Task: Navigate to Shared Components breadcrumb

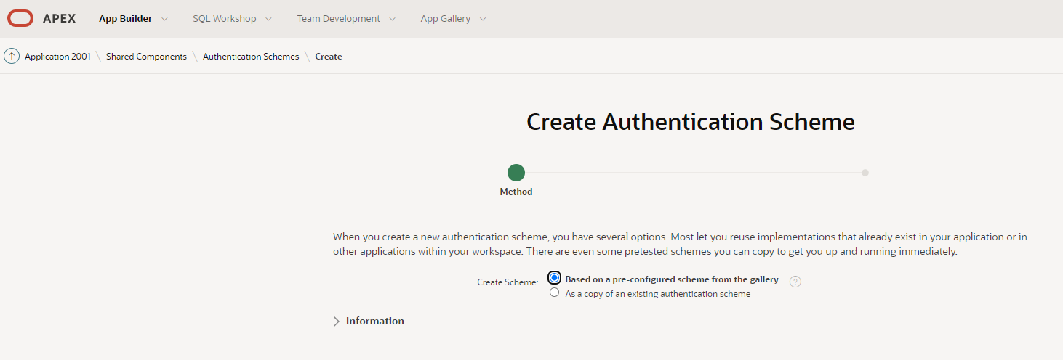Action: coord(146,56)
